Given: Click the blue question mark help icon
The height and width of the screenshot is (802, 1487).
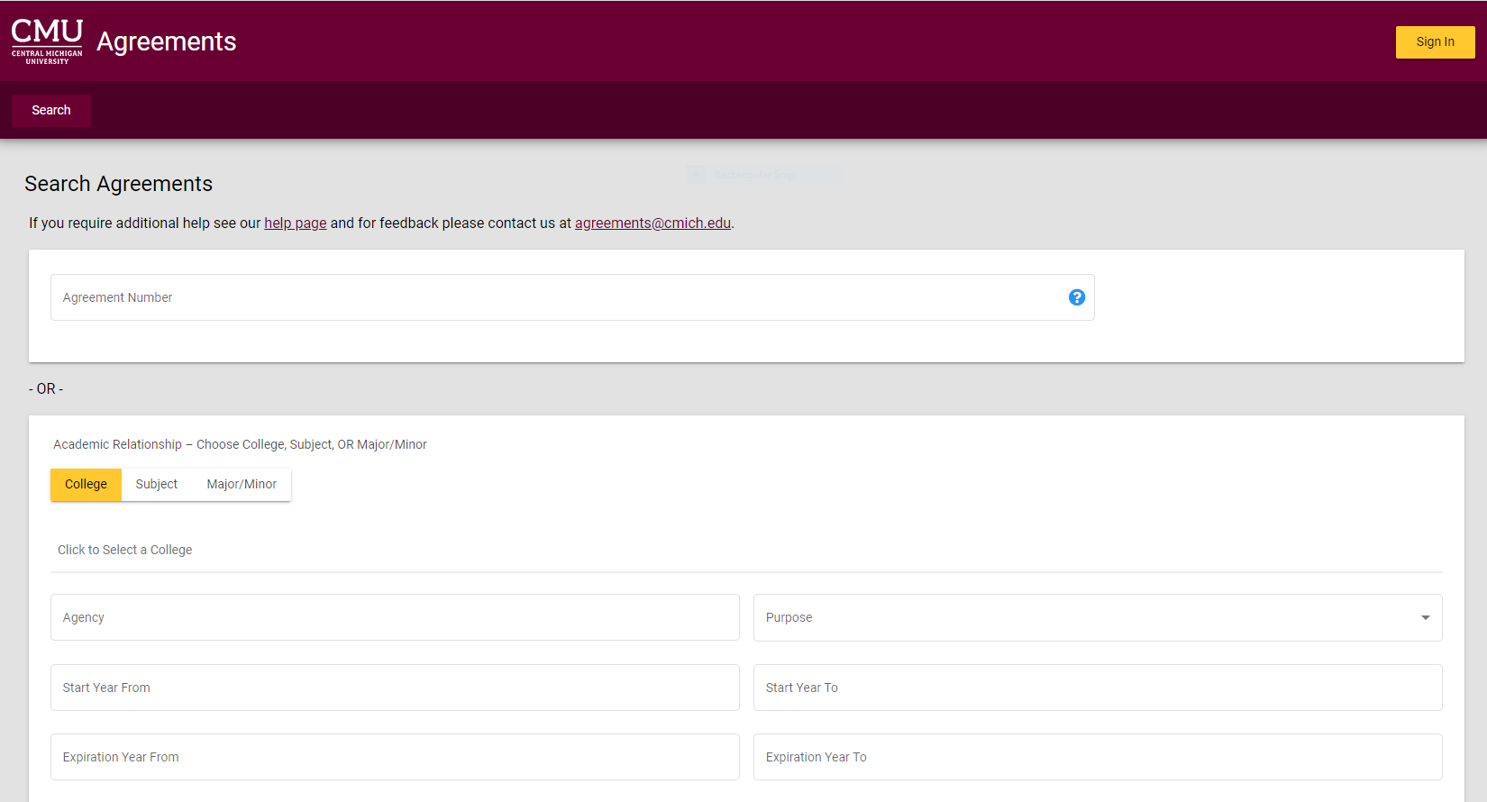Looking at the screenshot, I should tap(1076, 297).
